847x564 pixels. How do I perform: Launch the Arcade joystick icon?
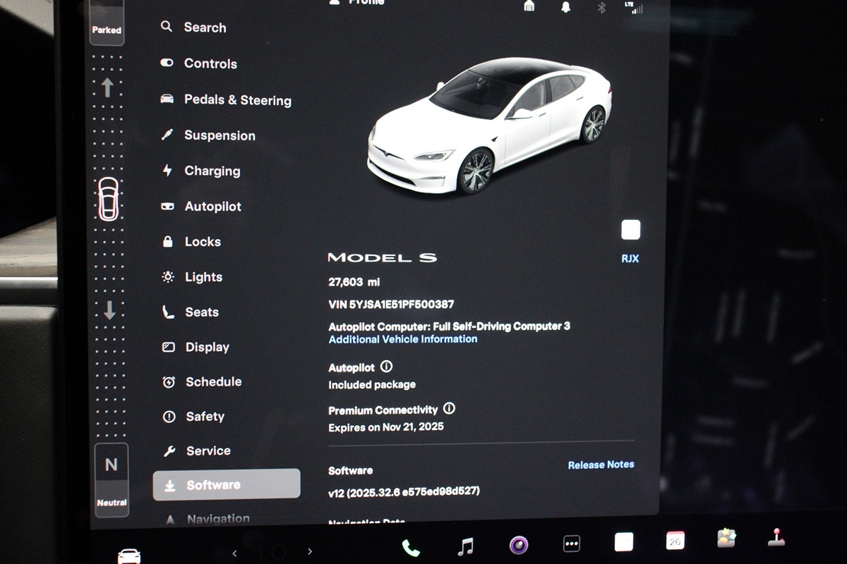click(776, 537)
